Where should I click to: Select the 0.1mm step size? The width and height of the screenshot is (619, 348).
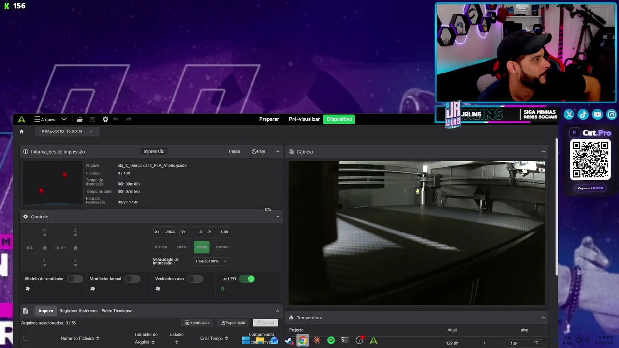point(161,247)
